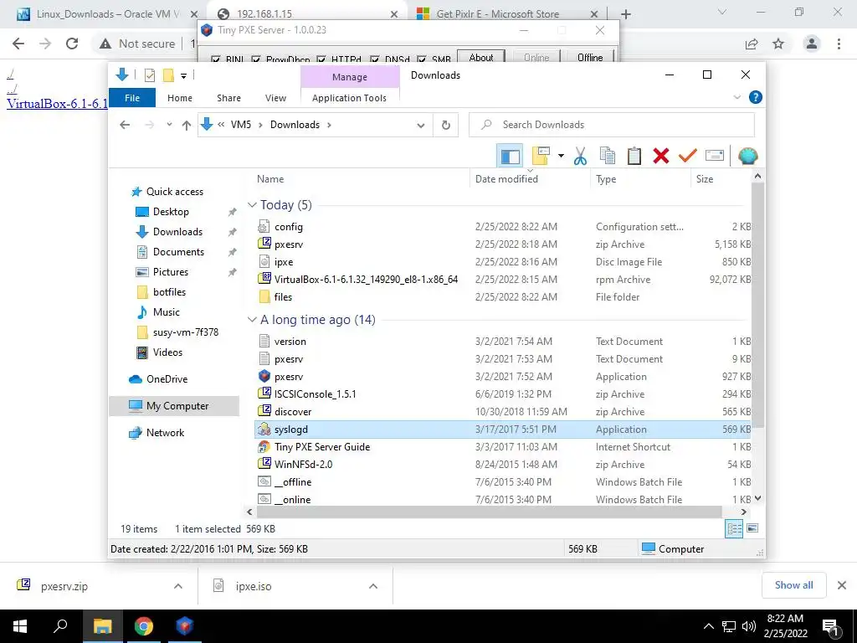857x643 pixels.
Task: Open ipxe.iso download options arrow
Action: tap(373, 586)
